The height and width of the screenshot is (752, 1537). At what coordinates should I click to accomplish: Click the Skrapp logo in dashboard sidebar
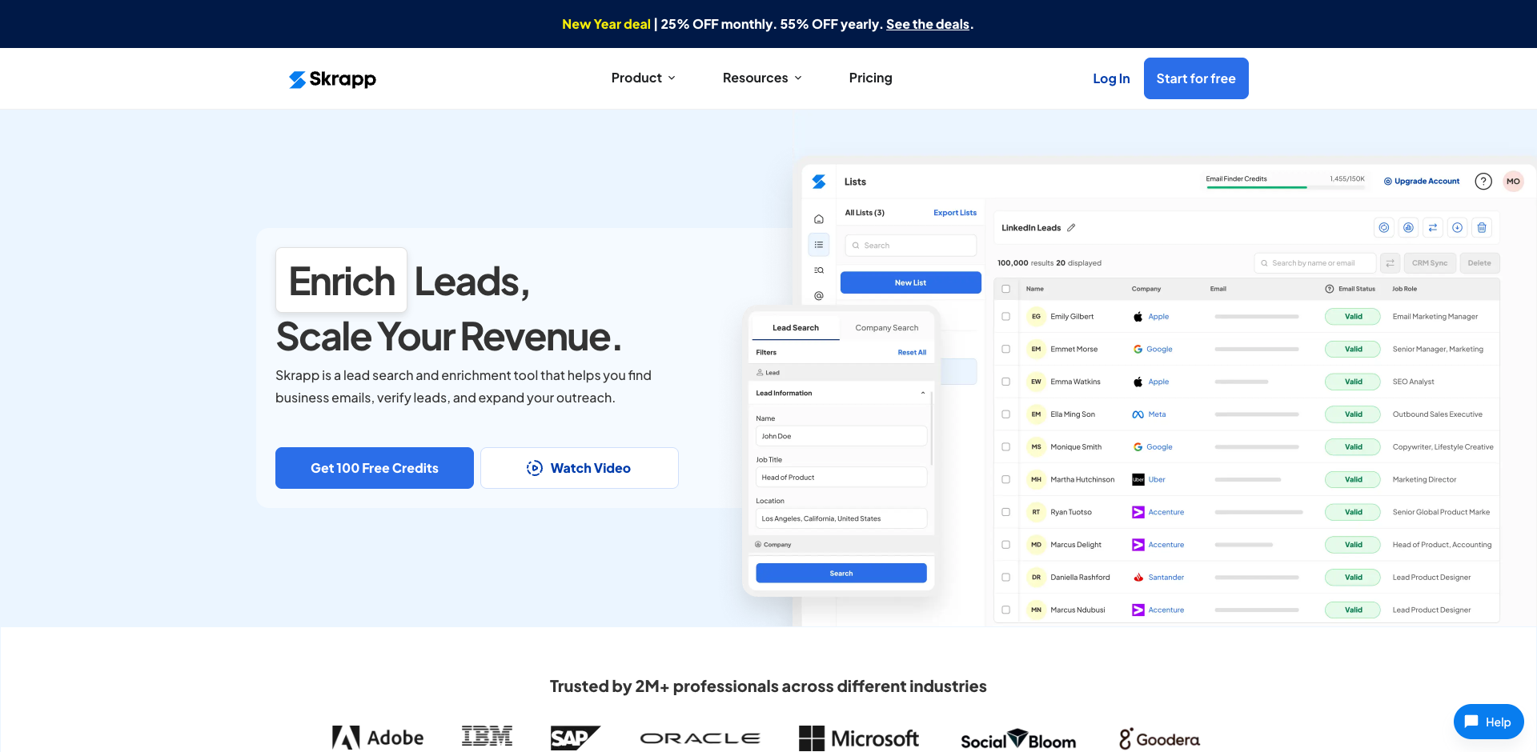(x=819, y=182)
